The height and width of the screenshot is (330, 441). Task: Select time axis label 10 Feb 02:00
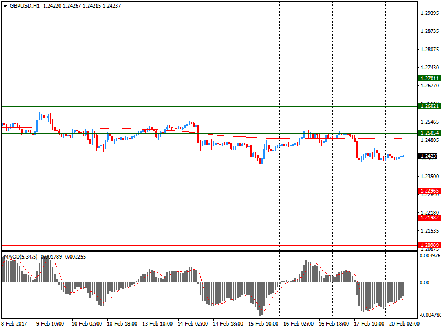pos(87,324)
